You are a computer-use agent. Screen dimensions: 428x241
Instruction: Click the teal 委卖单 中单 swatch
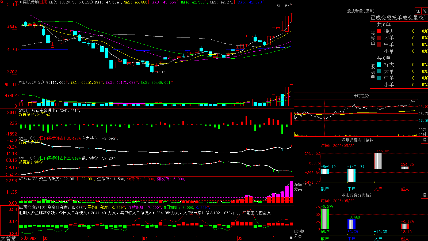pos(379,78)
